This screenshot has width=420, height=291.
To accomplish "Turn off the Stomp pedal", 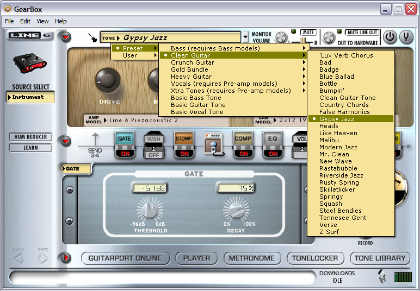I will coord(184,154).
